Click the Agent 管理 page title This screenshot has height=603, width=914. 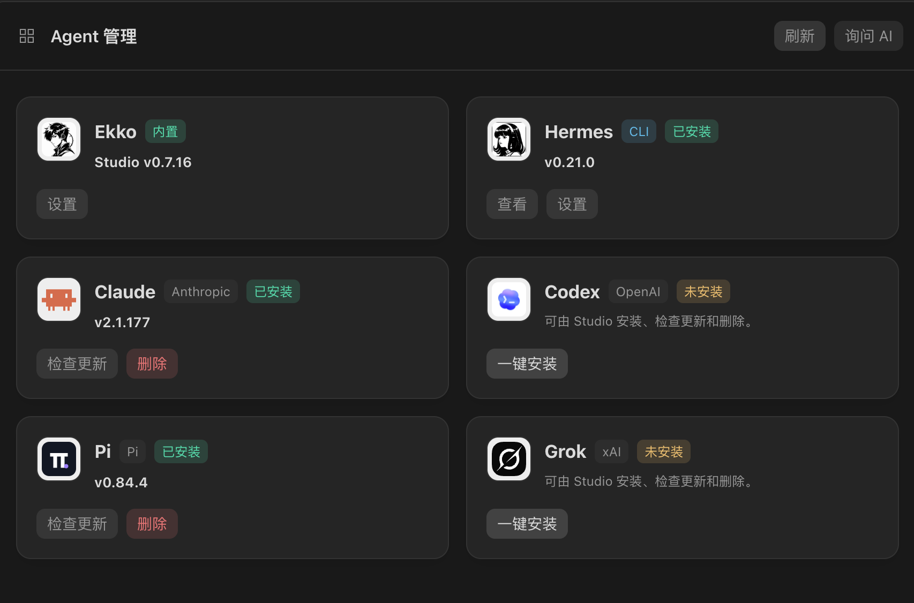pyautogui.click(x=94, y=36)
